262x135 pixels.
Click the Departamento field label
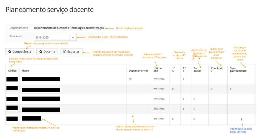click(19, 28)
